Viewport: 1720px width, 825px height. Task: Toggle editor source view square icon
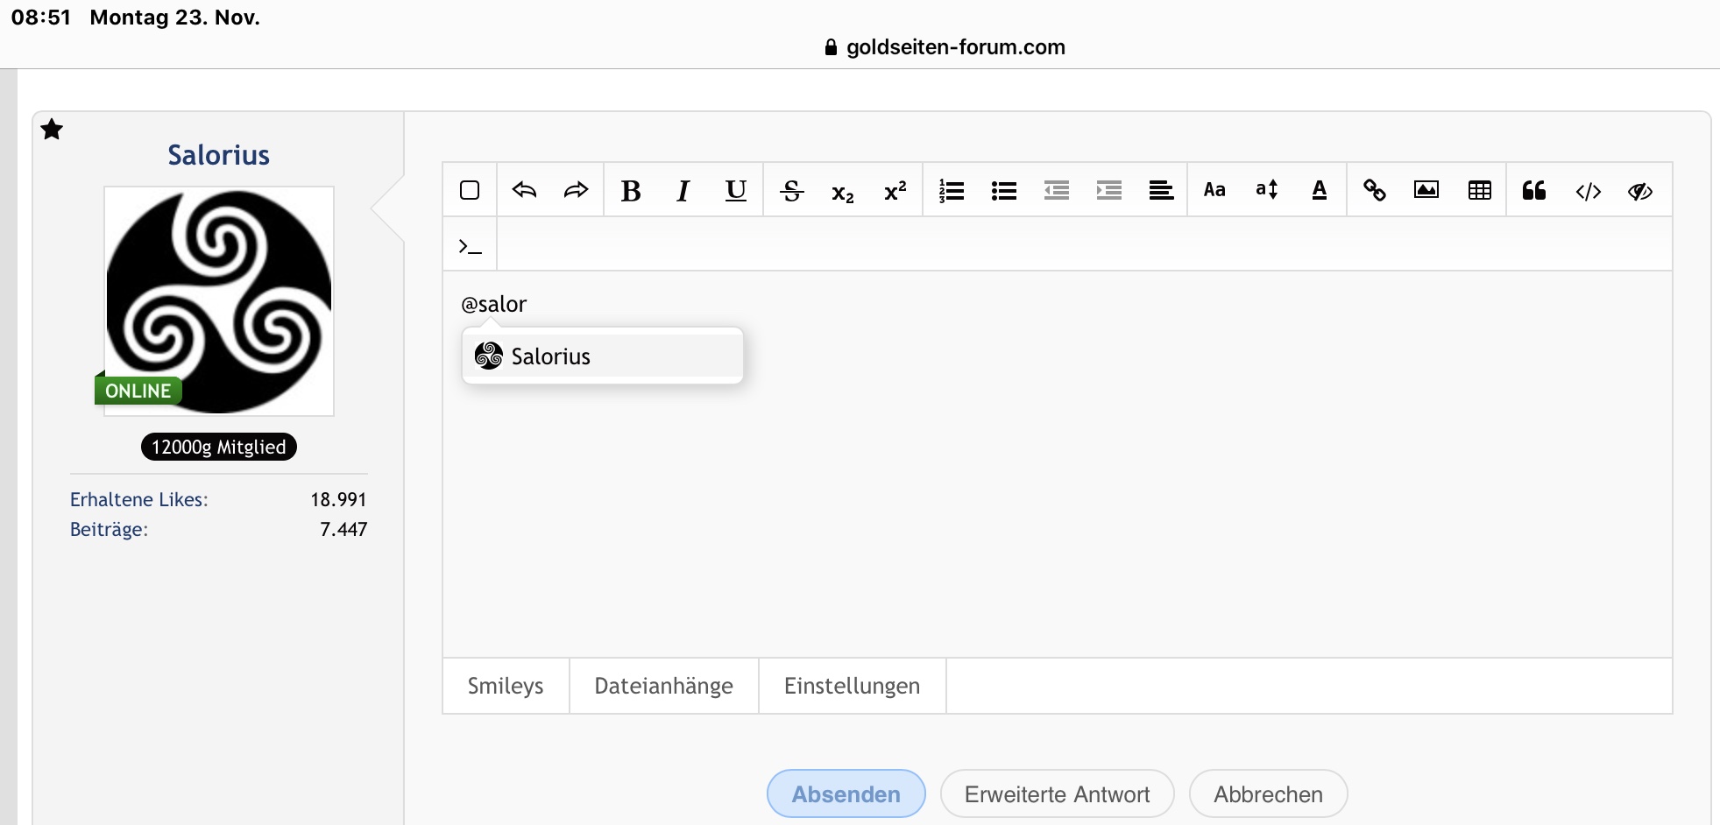click(x=470, y=190)
